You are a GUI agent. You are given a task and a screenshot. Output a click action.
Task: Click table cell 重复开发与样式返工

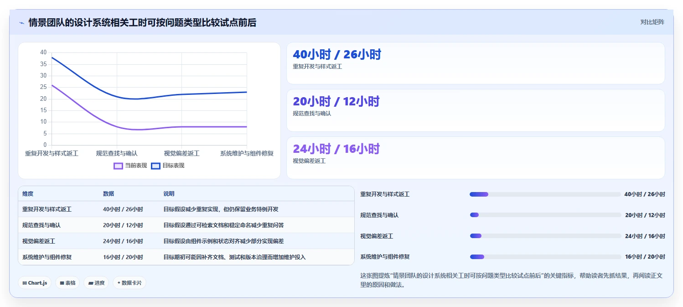47,209
